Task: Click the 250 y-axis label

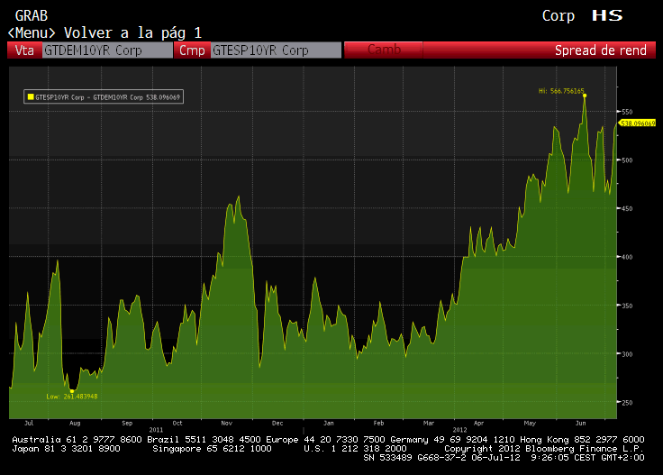Action: click(627, 403)
